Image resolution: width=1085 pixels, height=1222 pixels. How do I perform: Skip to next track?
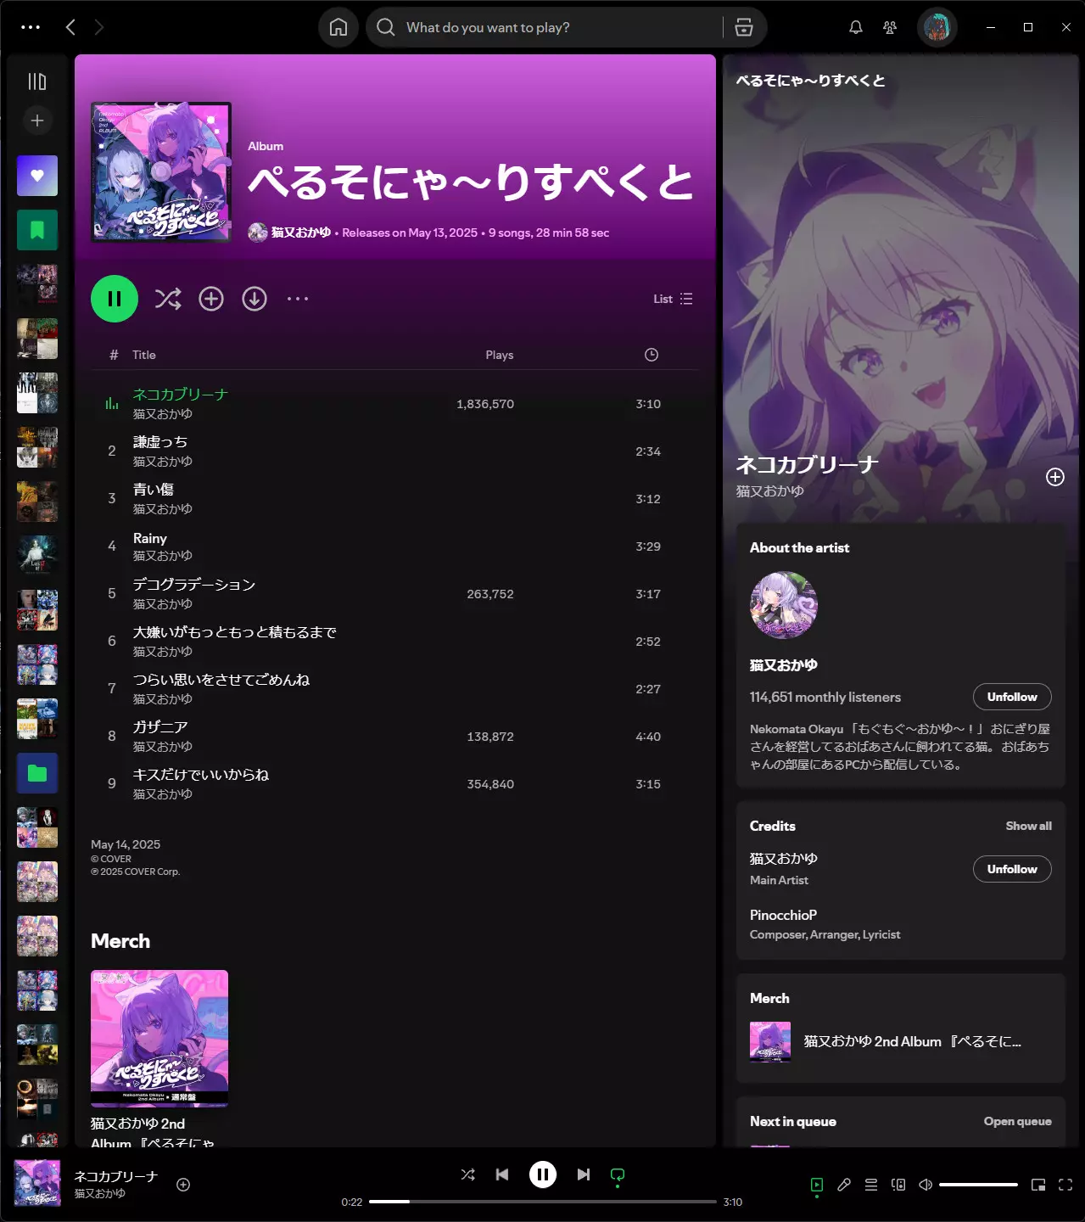pos(584,1174)
